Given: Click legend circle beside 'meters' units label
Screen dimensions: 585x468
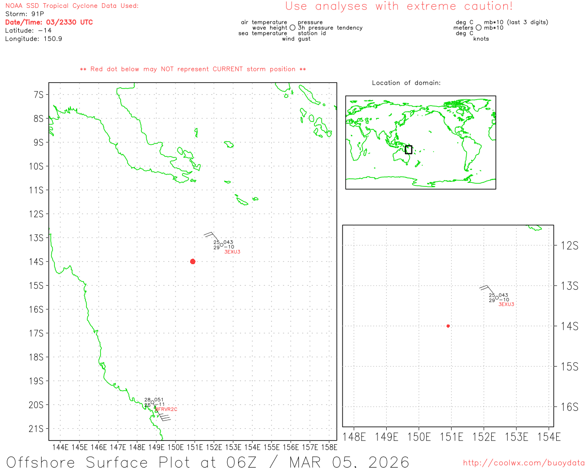Looking at the screenshot, I should (479, 28).
